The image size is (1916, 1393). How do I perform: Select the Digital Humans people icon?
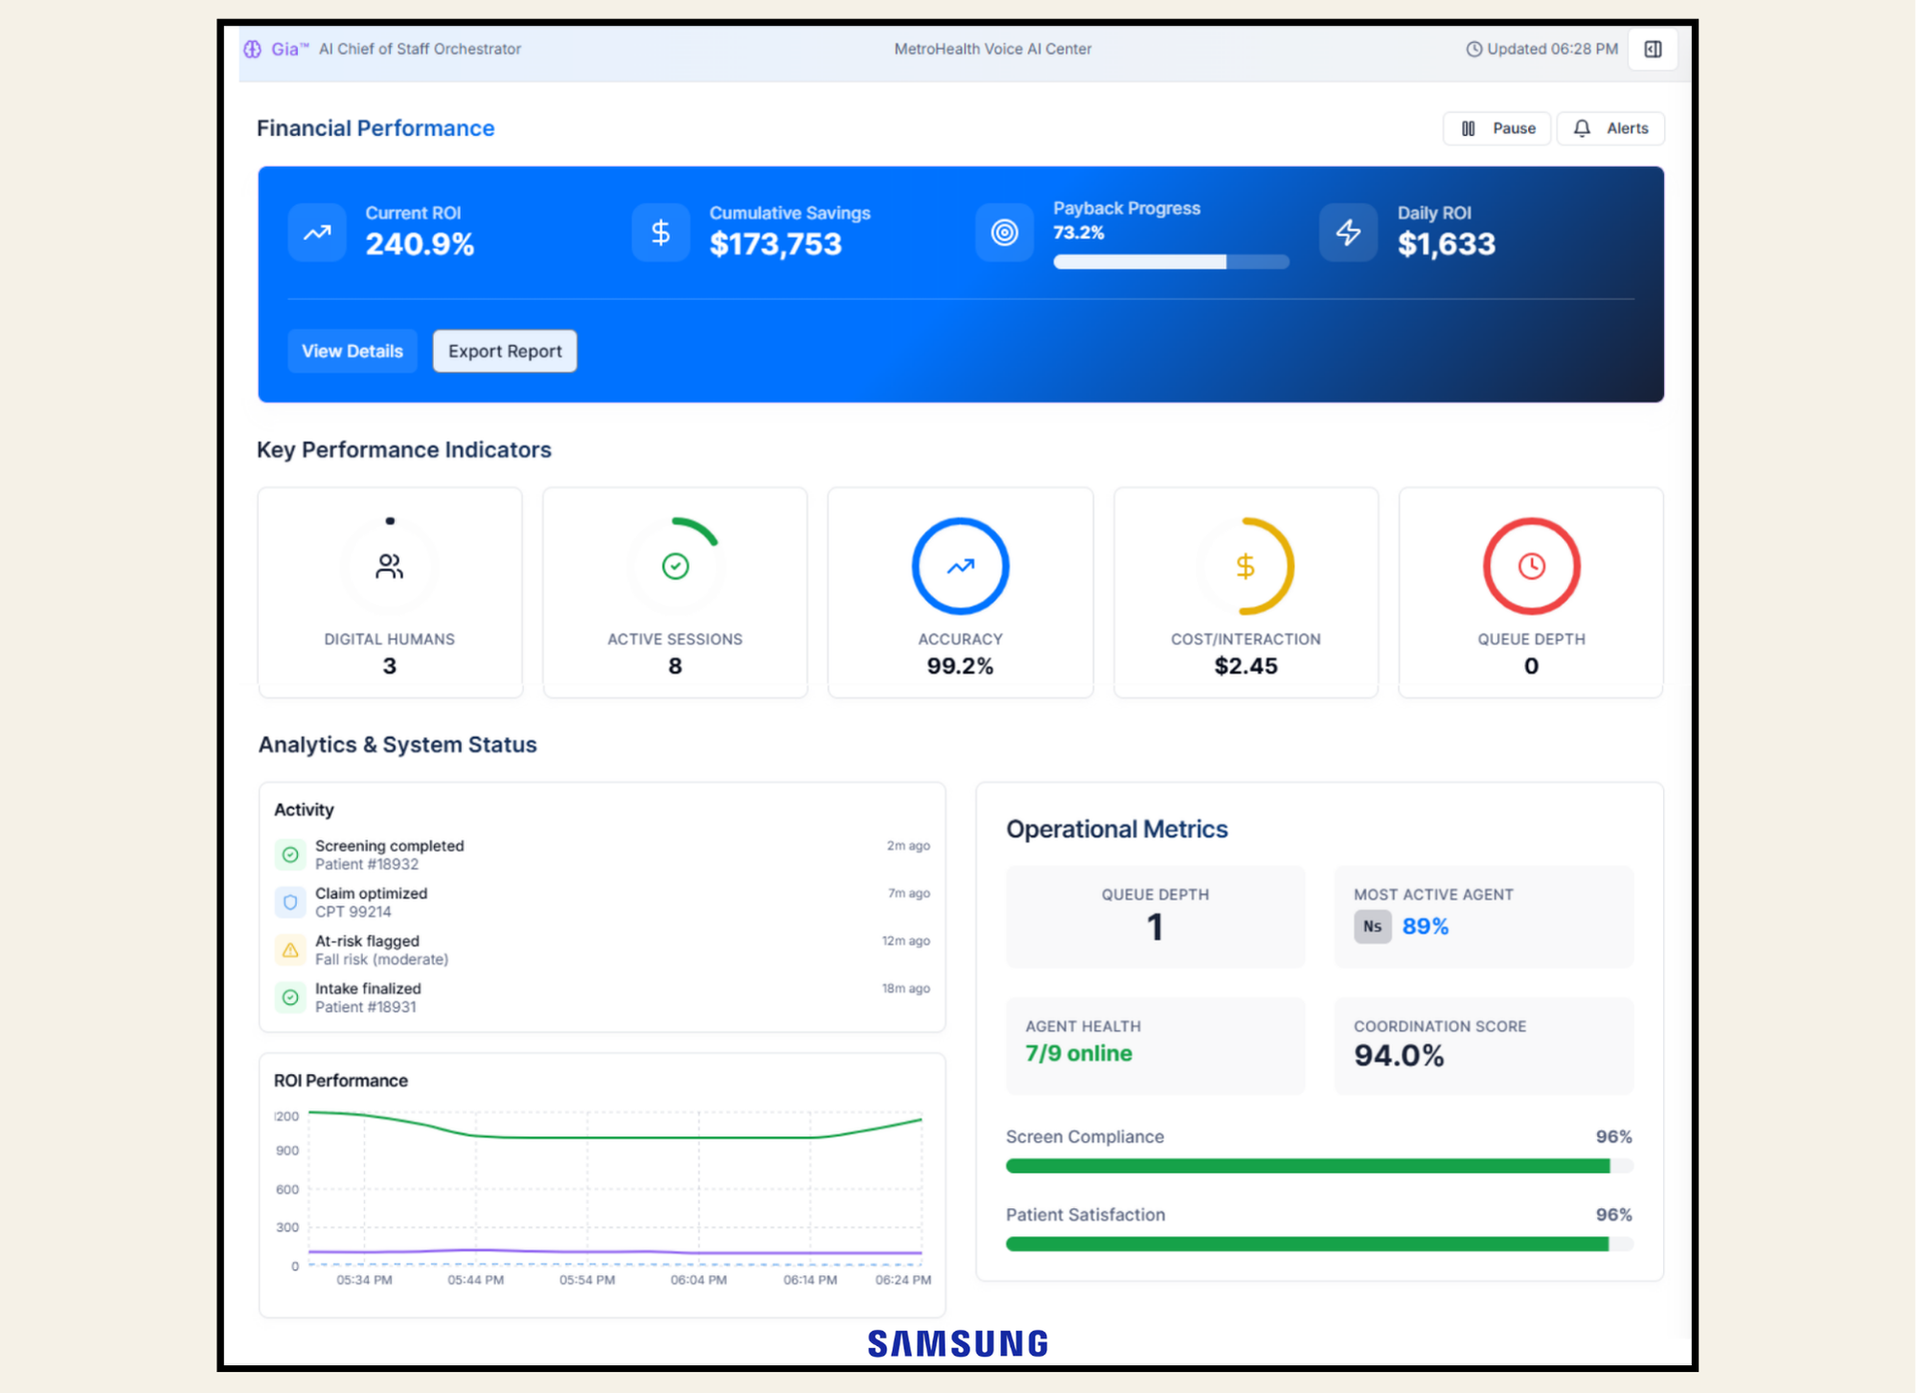tap(389, 565)
